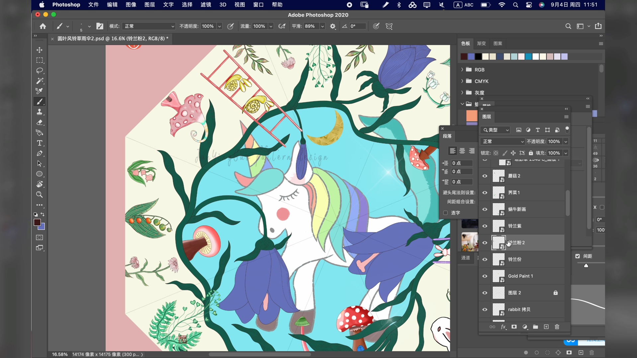Open the layer blend mode dropdown
The width and height of the screenshot is (637, 358).
tap(502, 142)
